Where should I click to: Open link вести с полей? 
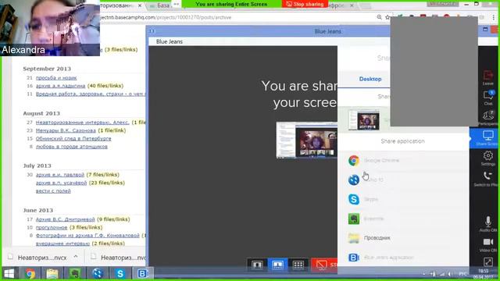point(53,190)
